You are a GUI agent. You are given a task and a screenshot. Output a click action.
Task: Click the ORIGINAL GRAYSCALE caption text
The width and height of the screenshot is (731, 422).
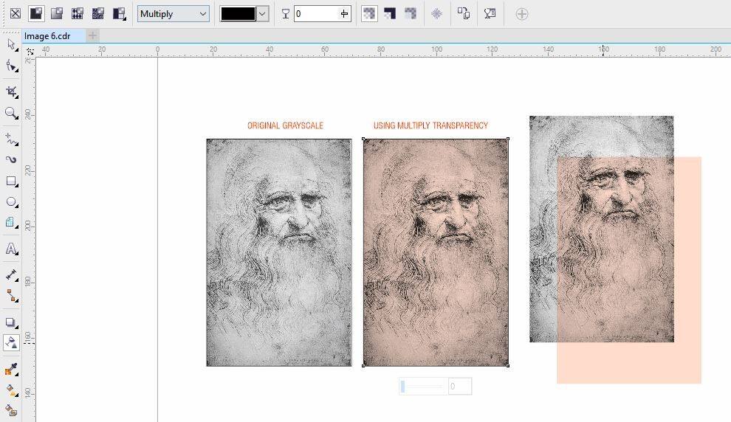click(285, 125)
